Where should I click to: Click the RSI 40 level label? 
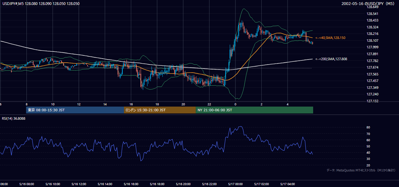(368, 152)
